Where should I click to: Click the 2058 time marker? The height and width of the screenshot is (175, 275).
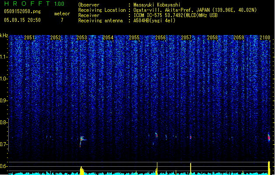click(212, 38)
